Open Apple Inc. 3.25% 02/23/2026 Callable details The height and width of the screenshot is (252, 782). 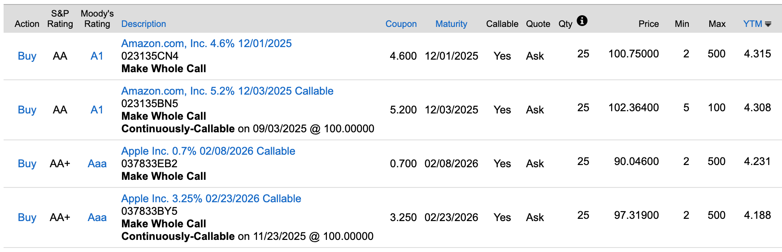click(x=211, y=199)
